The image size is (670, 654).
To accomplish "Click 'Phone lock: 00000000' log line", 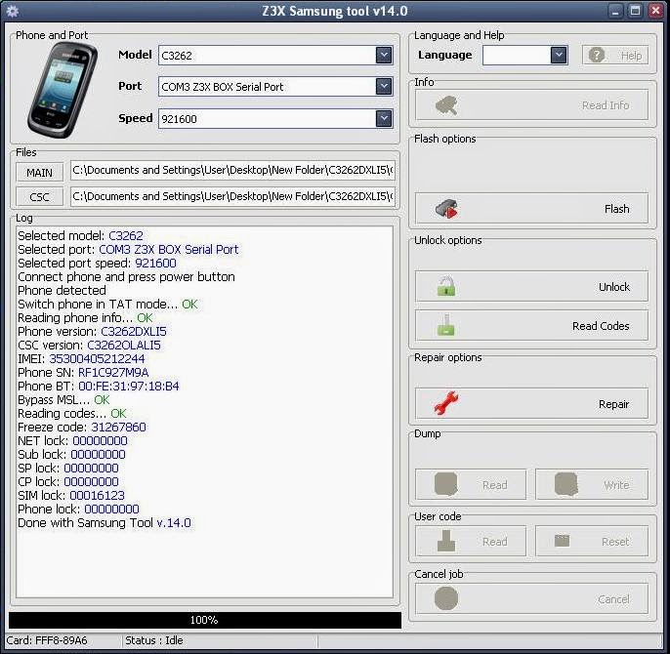I will 78,509.
